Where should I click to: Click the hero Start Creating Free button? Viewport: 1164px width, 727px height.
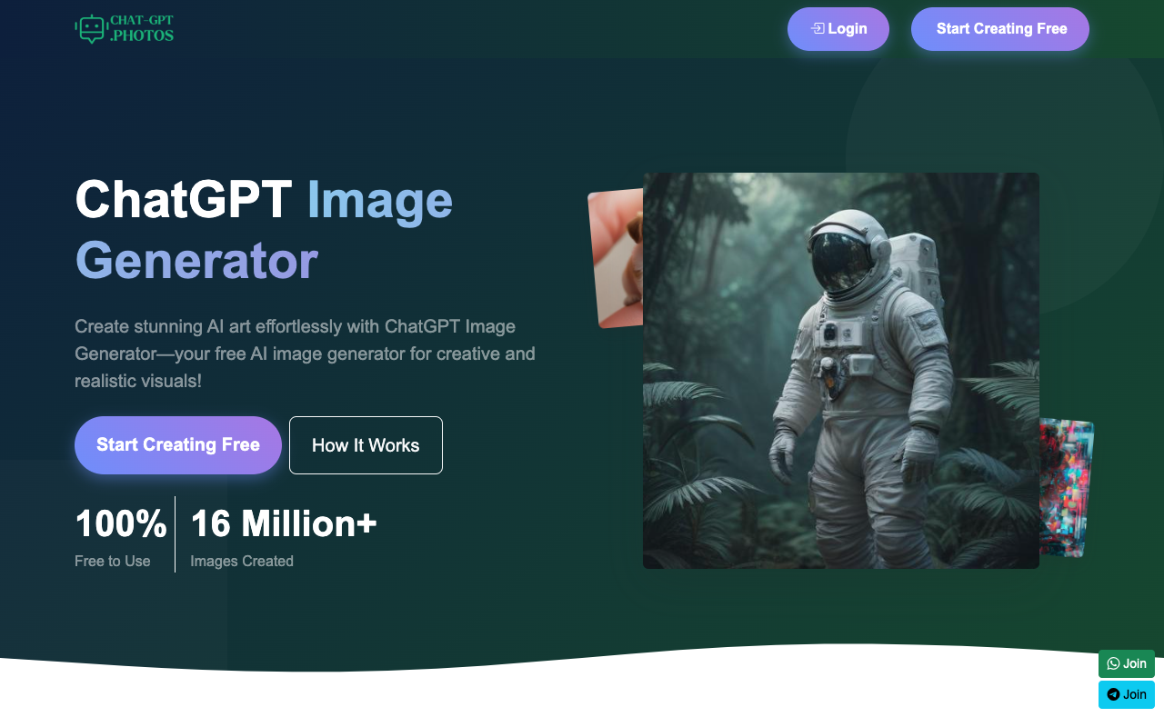click(178, 445)
